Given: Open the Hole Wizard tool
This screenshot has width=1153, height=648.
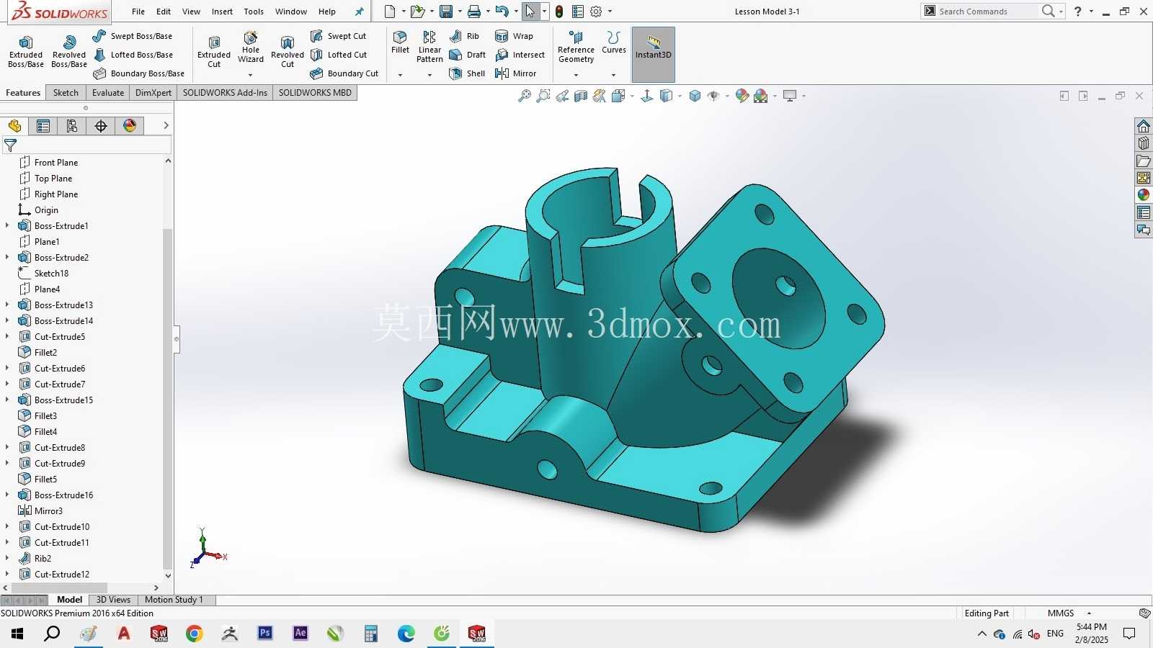Looking at the screenshot, I should click(251, 48).
